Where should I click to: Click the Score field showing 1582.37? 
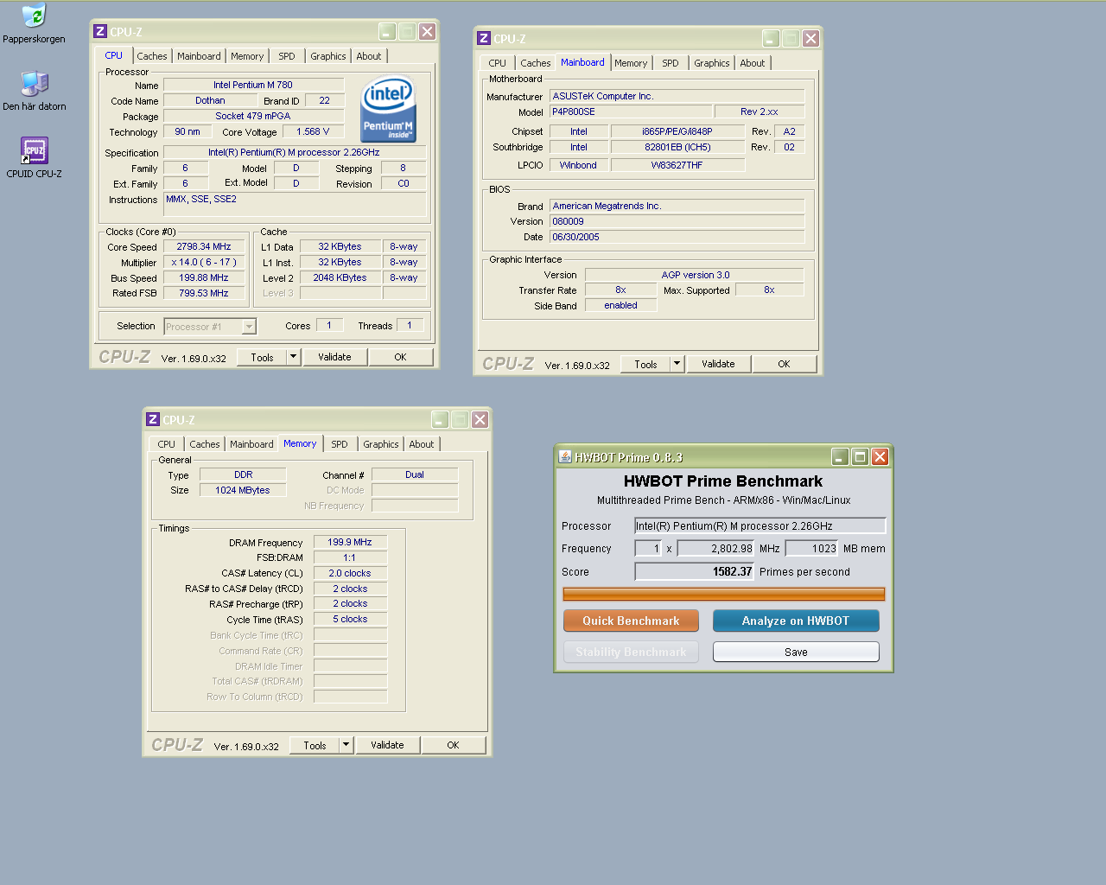(695, 571)
